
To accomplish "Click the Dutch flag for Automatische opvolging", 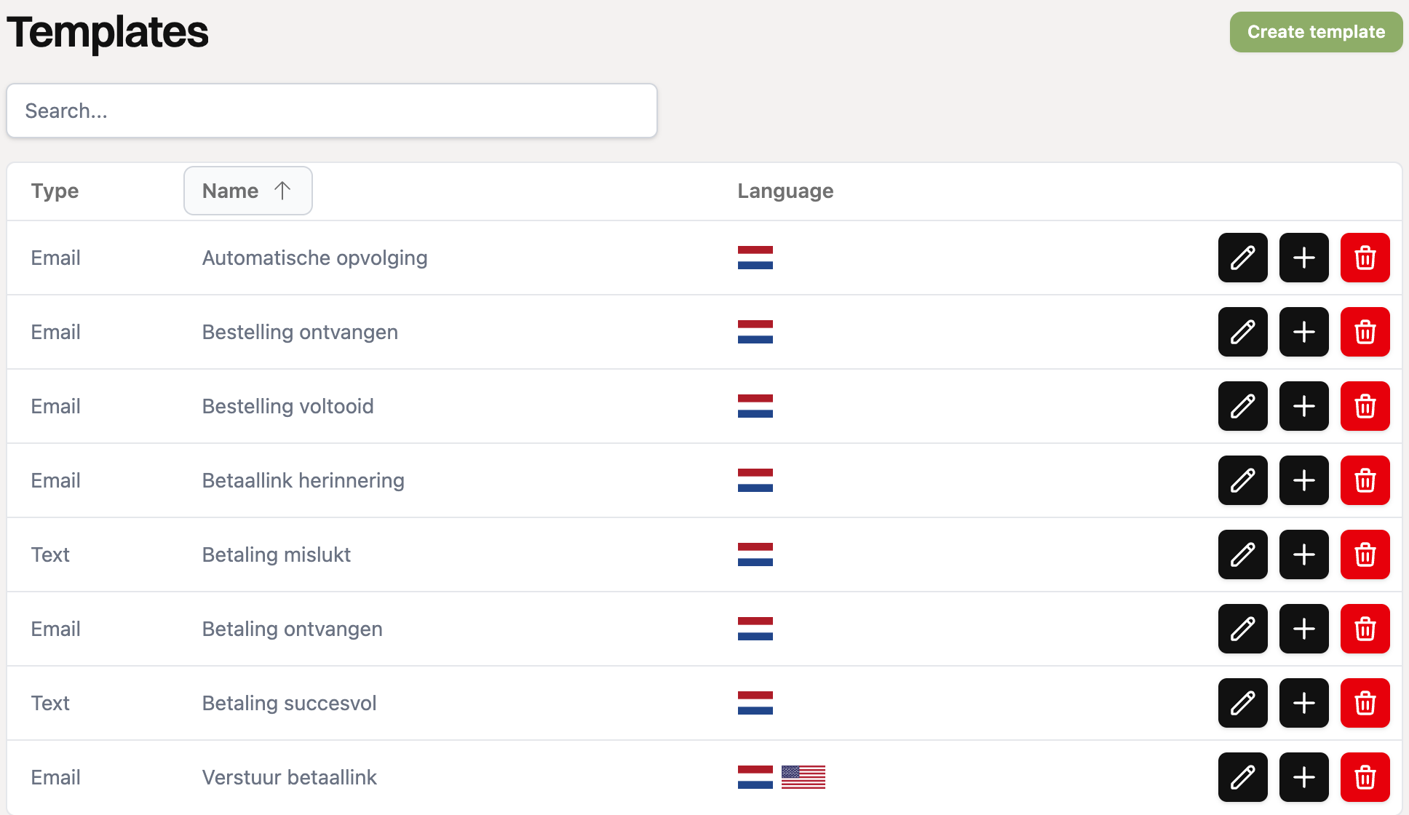I will click(x=755, y=258).
